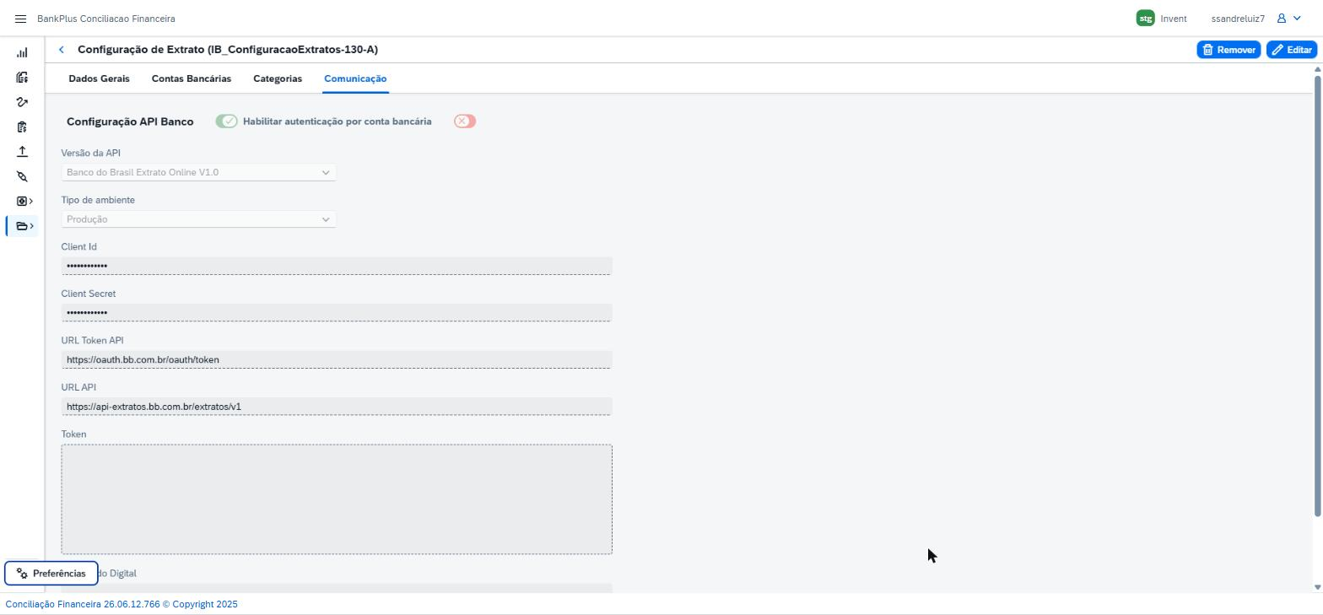The image size is (1323, 615).
Task: Select the Comunicação tab
Action: coord(355,78)
